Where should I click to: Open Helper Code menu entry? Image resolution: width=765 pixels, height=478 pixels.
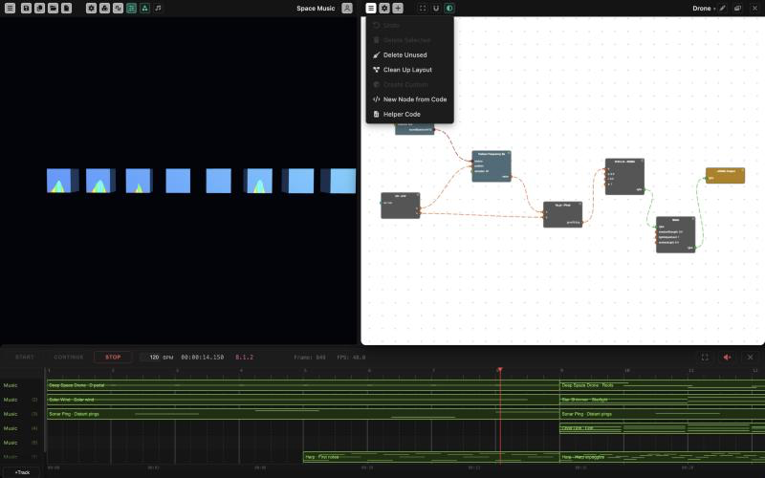click(410, 114)
